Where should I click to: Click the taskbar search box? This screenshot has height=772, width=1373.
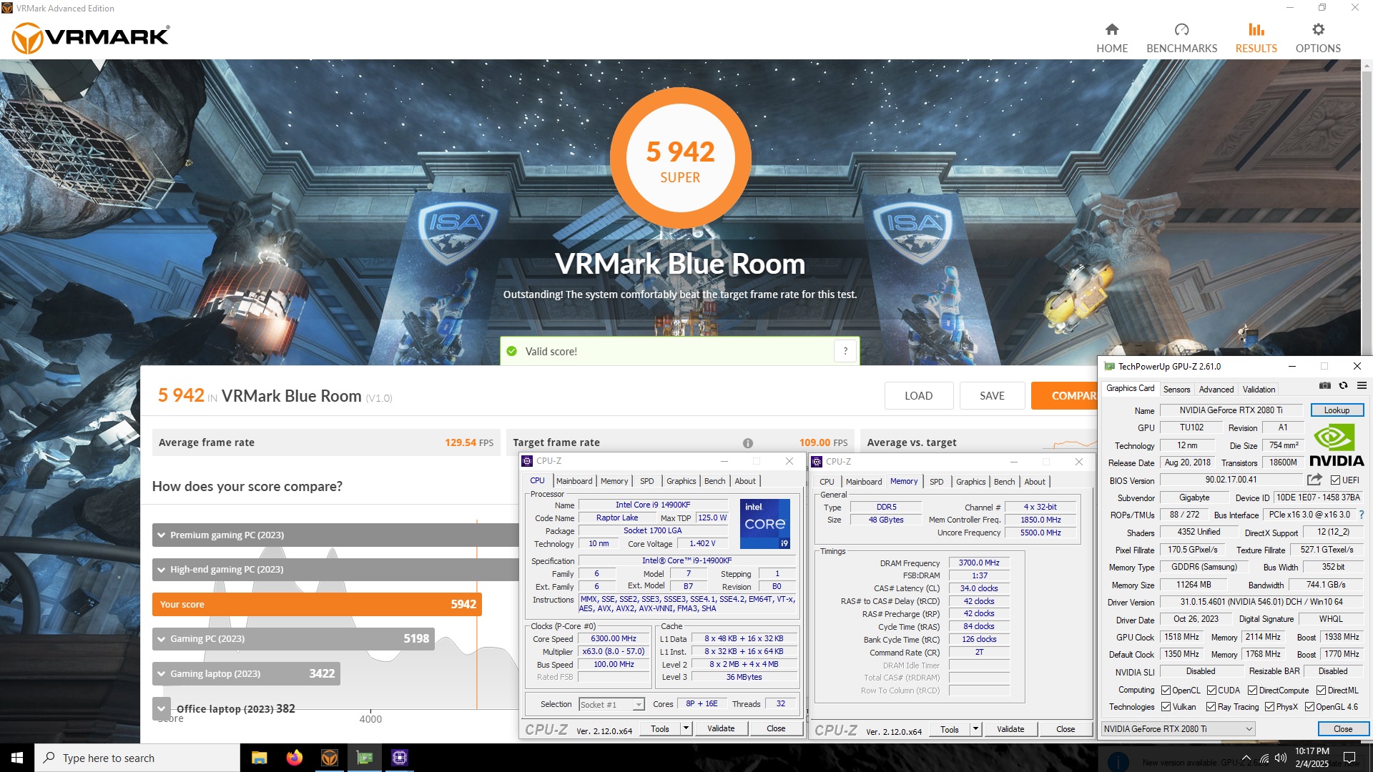point(137,758)
